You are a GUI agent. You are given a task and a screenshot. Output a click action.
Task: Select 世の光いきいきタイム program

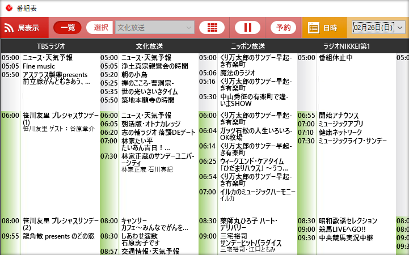[149, 92]
